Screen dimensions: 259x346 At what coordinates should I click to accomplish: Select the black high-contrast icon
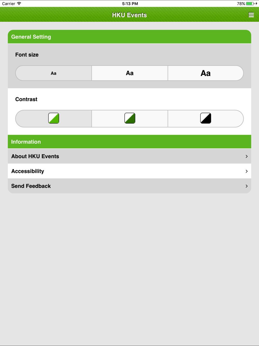[x=206, y=118]
